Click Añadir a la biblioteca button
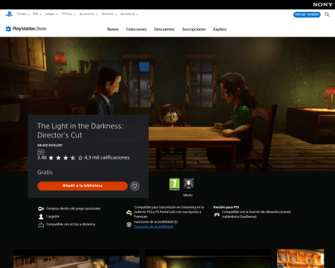Image resolution: width=335 pixels, height=268 pixels. tap(83, 186)
